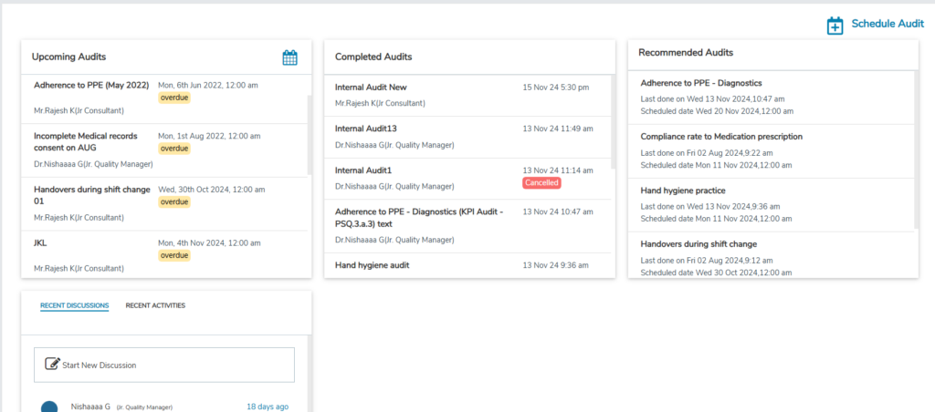This screenshot has width=935, height=412.
Task: Switch to the Recent Activities tab
Action: (155, 305)
